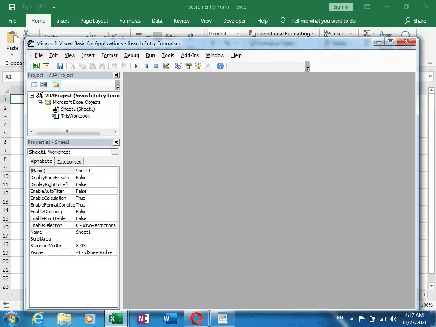Screen dimensions: 436x327
Task: Click the Find binoculars icon
Action: pyautogui.click(x=102, y=66)
